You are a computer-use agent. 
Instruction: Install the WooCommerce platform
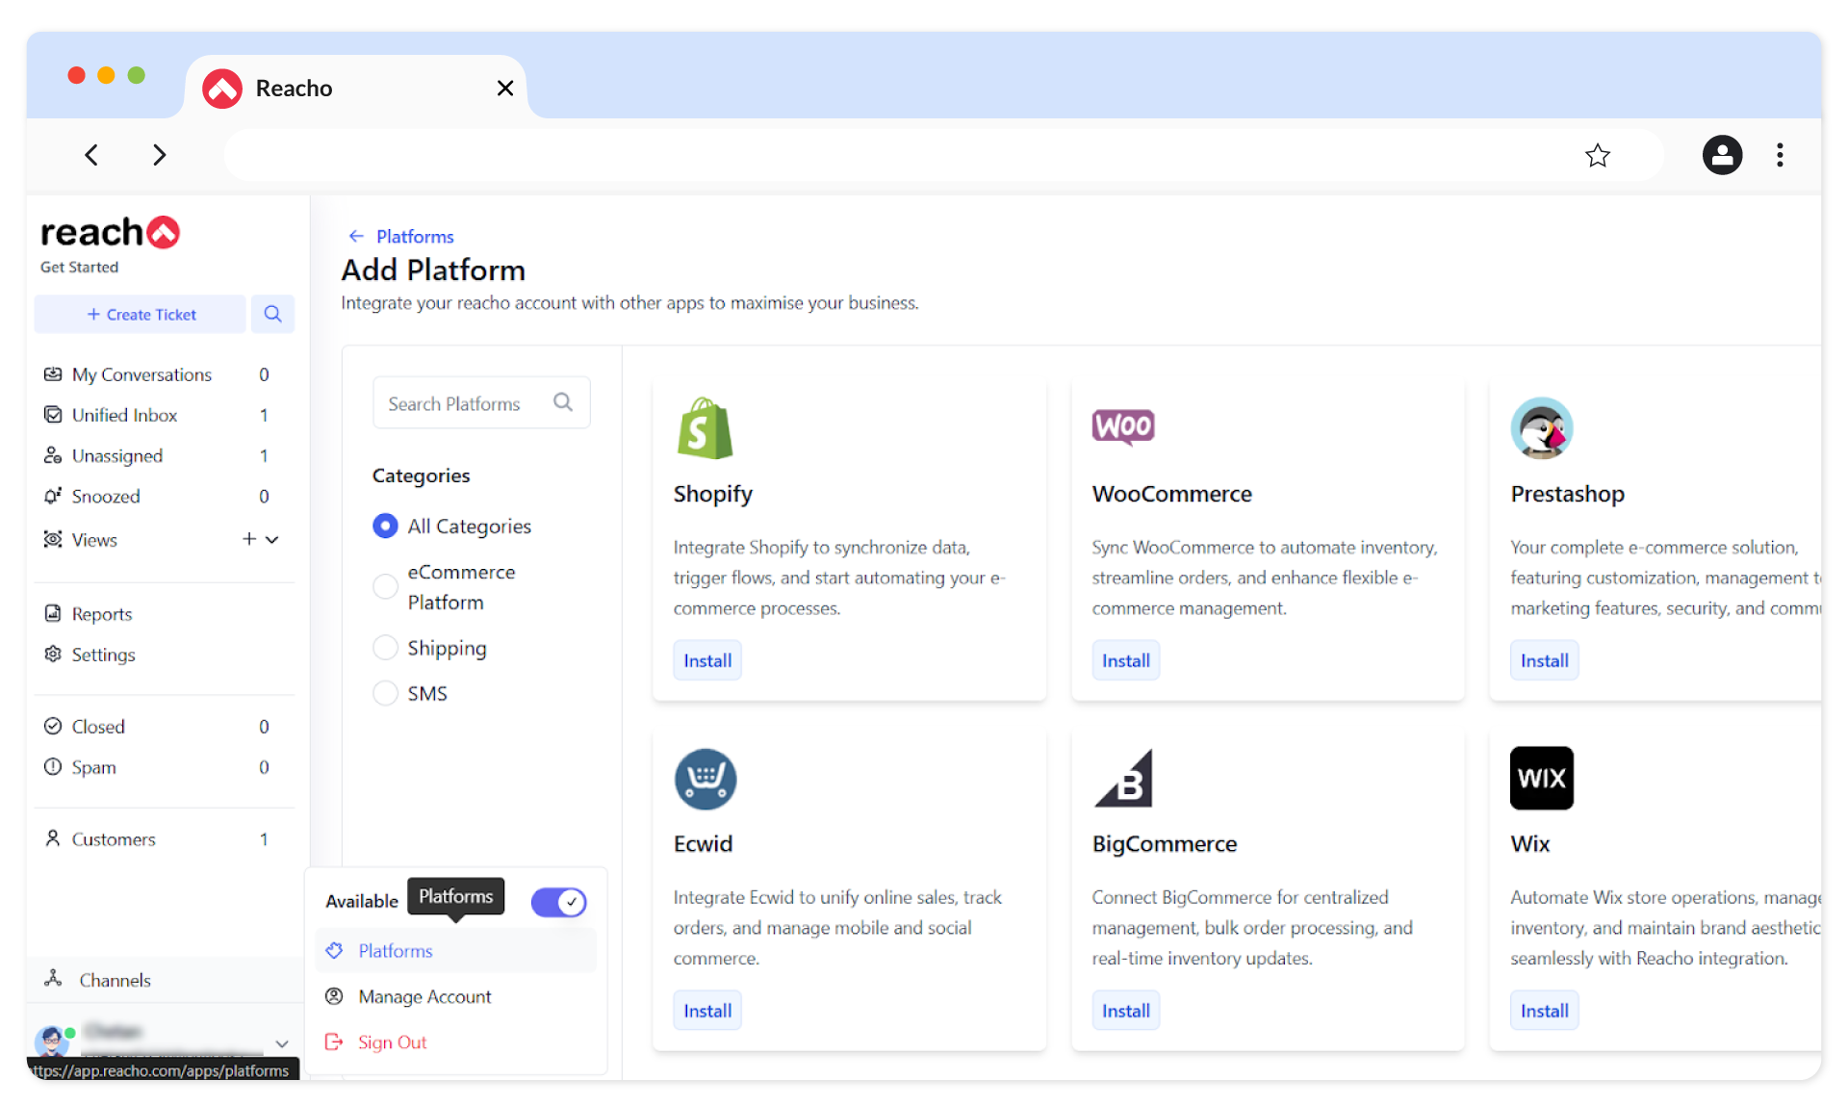click(x=1125, y=660)
